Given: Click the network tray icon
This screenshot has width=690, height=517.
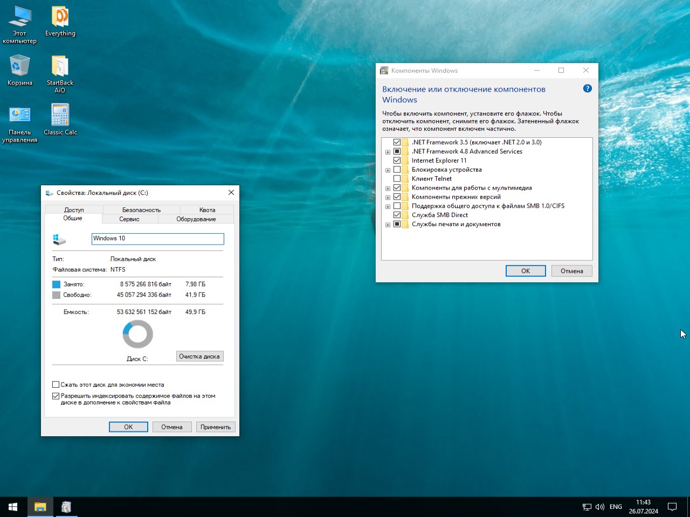Looking at the screenshot, I should (x=587, y=507).
